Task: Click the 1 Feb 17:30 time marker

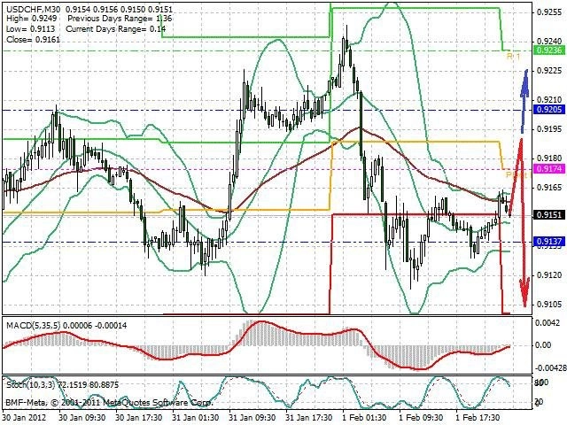Action: 478,418
